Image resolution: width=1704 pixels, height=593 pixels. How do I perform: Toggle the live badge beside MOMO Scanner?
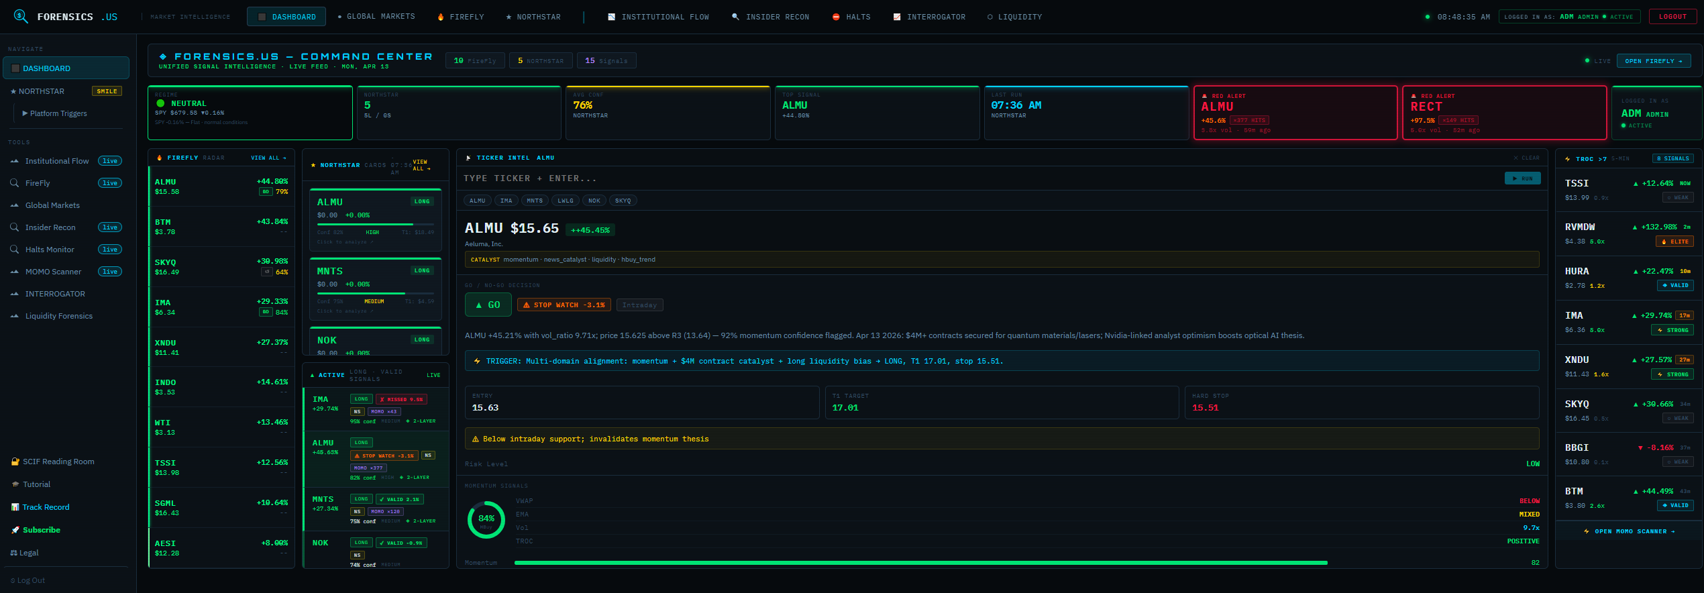[x=110, y=272]
